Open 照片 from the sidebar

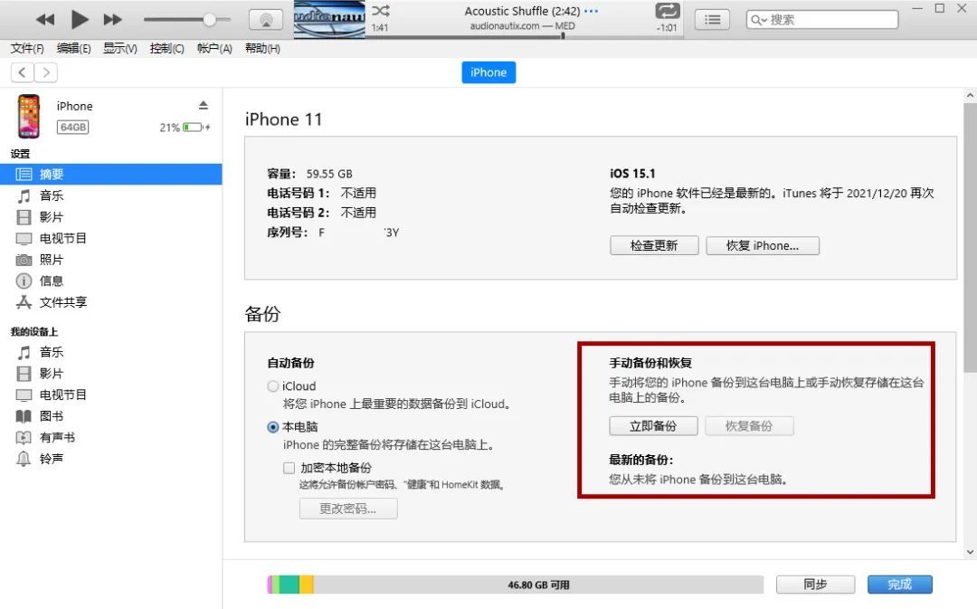tap(52, 260)
